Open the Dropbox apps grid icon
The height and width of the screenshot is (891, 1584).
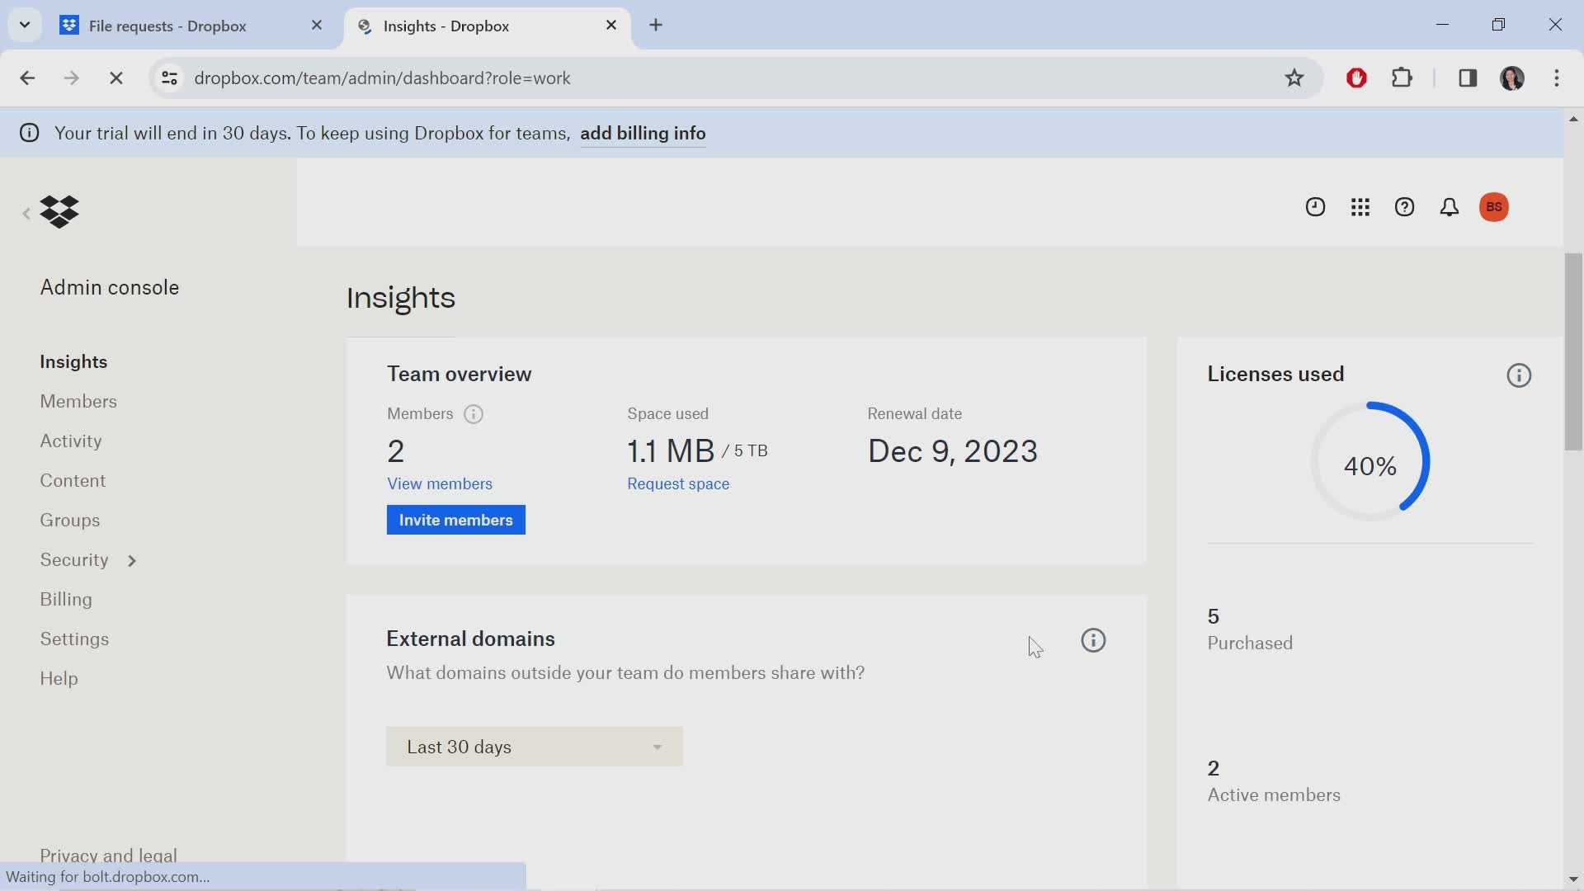tap(1360, 207)
